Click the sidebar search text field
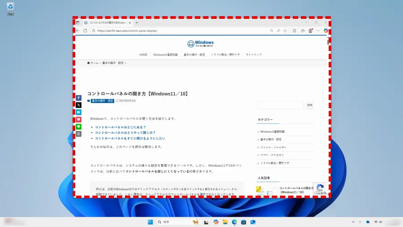403x227 pixels. [x=280, y=105]
